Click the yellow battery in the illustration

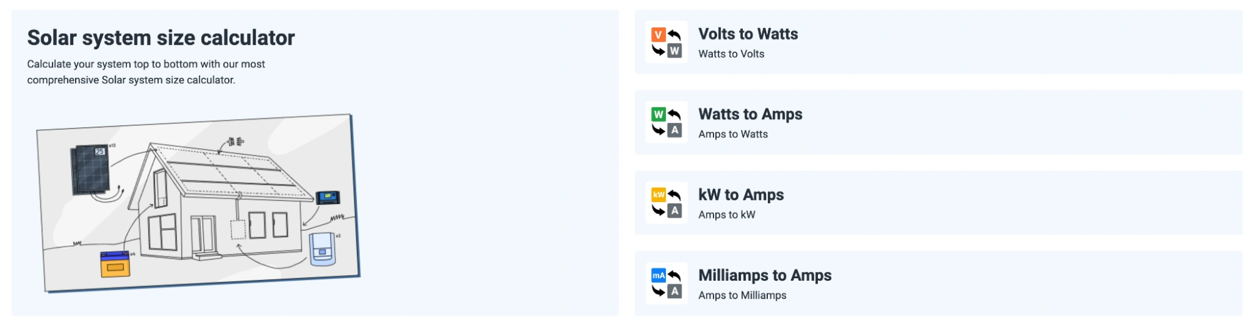[116, 264]
